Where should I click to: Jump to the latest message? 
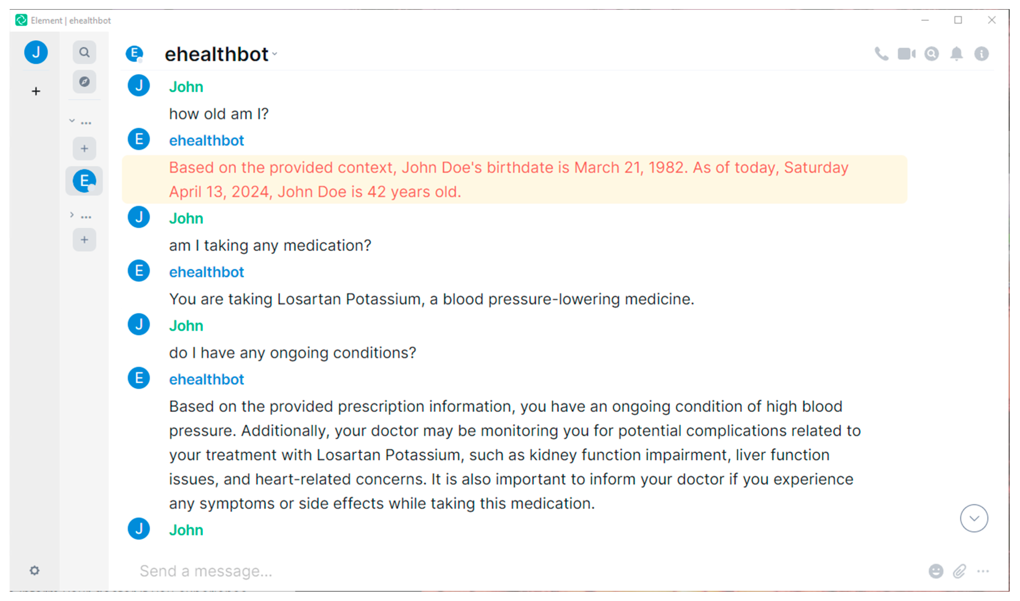click(x=974, y=518)
